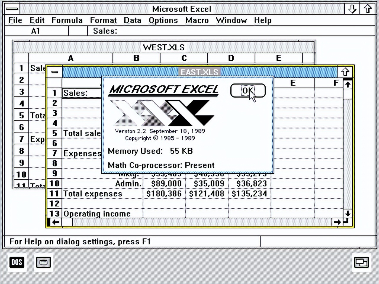Select row 11 header in EAST.XLS
379x284 pixels.
[54, 193]
